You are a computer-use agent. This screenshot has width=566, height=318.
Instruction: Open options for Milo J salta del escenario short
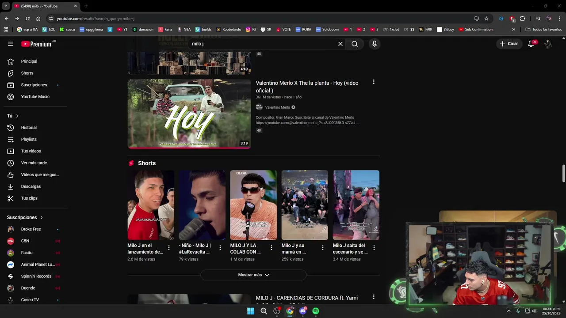pos(374,248)
